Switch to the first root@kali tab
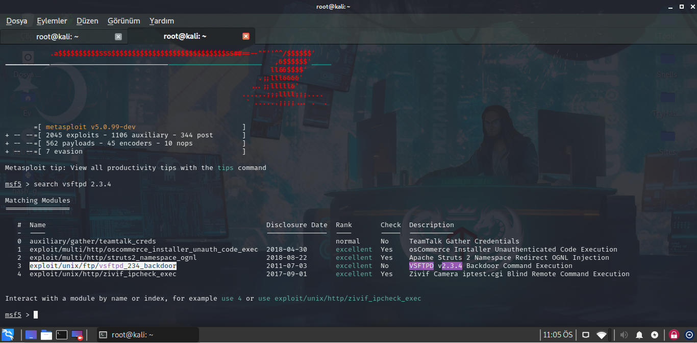697x343 pixels. (58, 36)
